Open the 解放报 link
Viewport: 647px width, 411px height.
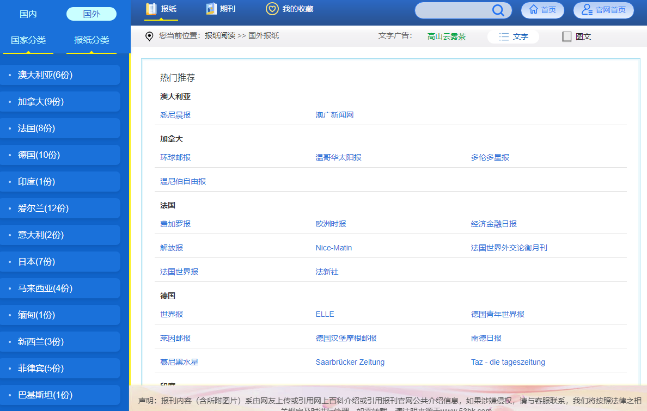tap(172, 248)
